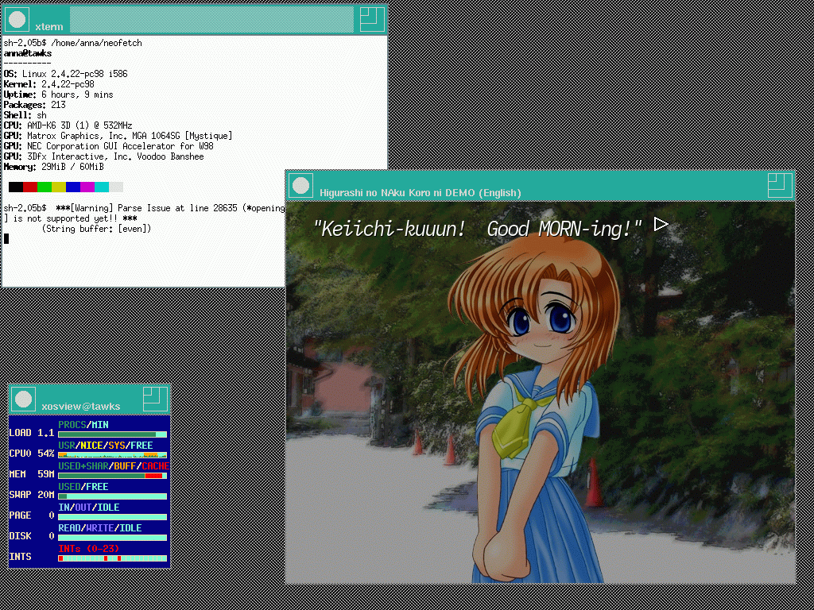Click the CPU0 usage bar in xosview
This screenshot has width=814, height=610.
coord(113,455)
